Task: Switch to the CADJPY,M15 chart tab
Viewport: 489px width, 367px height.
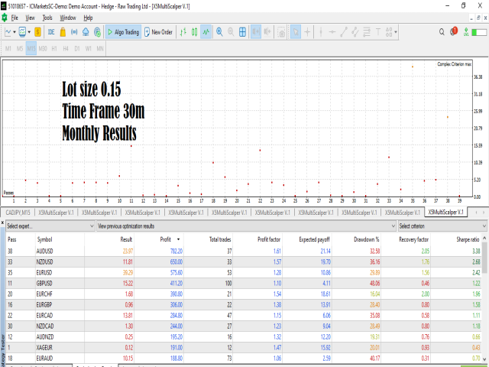Action: [x=18, y=213]
